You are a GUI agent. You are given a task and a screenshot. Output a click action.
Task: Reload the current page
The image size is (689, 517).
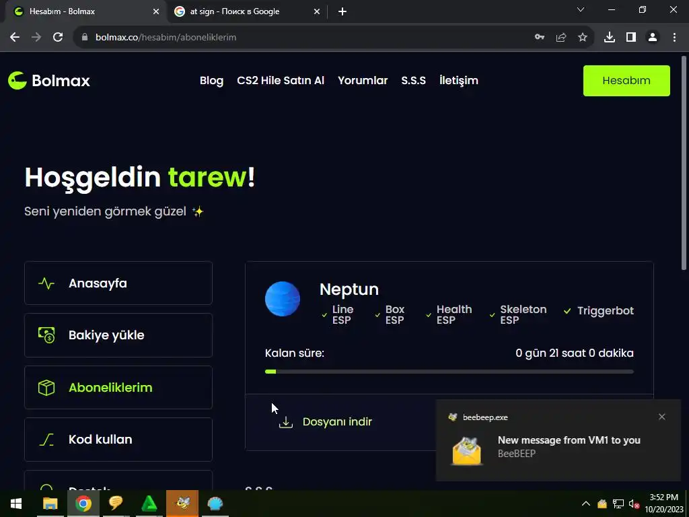pos(58,38)
